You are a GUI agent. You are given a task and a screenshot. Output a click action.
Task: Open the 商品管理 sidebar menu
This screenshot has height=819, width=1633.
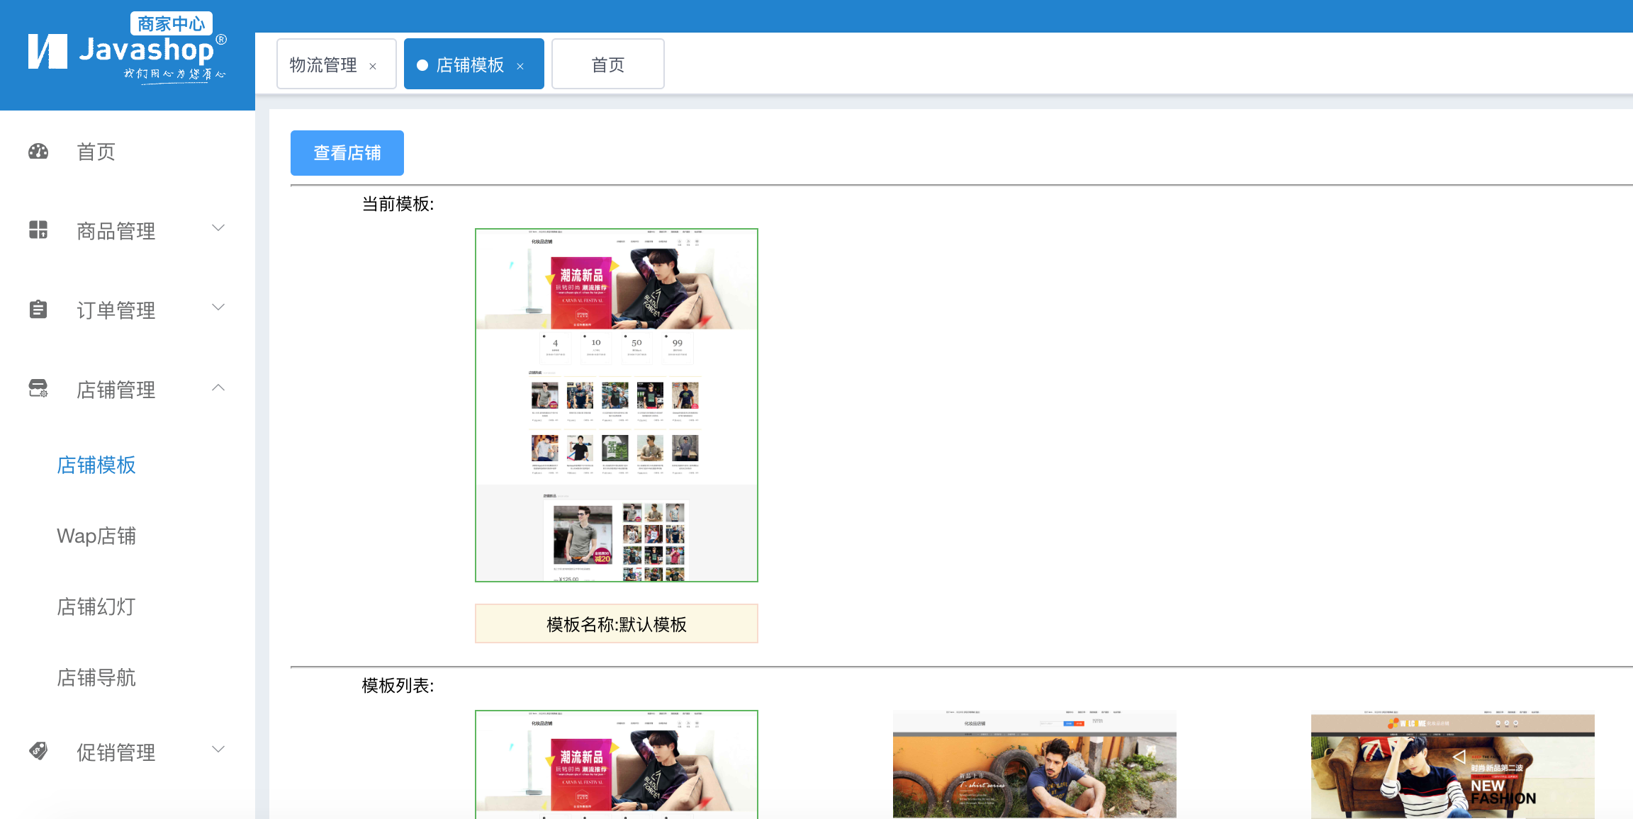[x=128, y=231]
